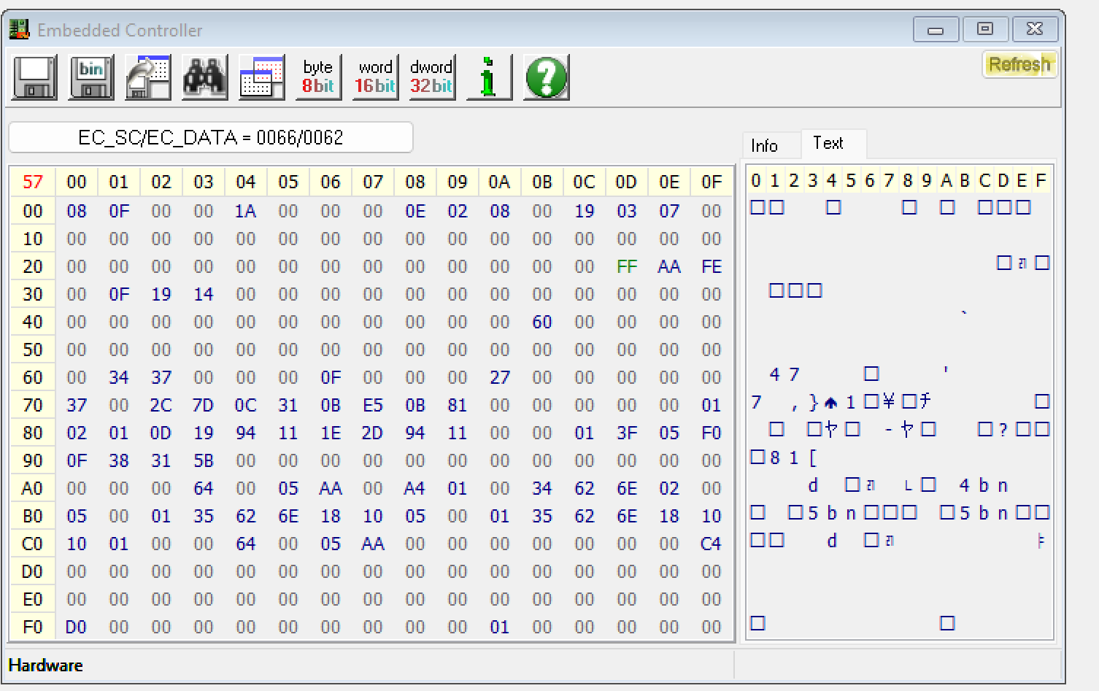Select row header 70

tap(33, 405)
